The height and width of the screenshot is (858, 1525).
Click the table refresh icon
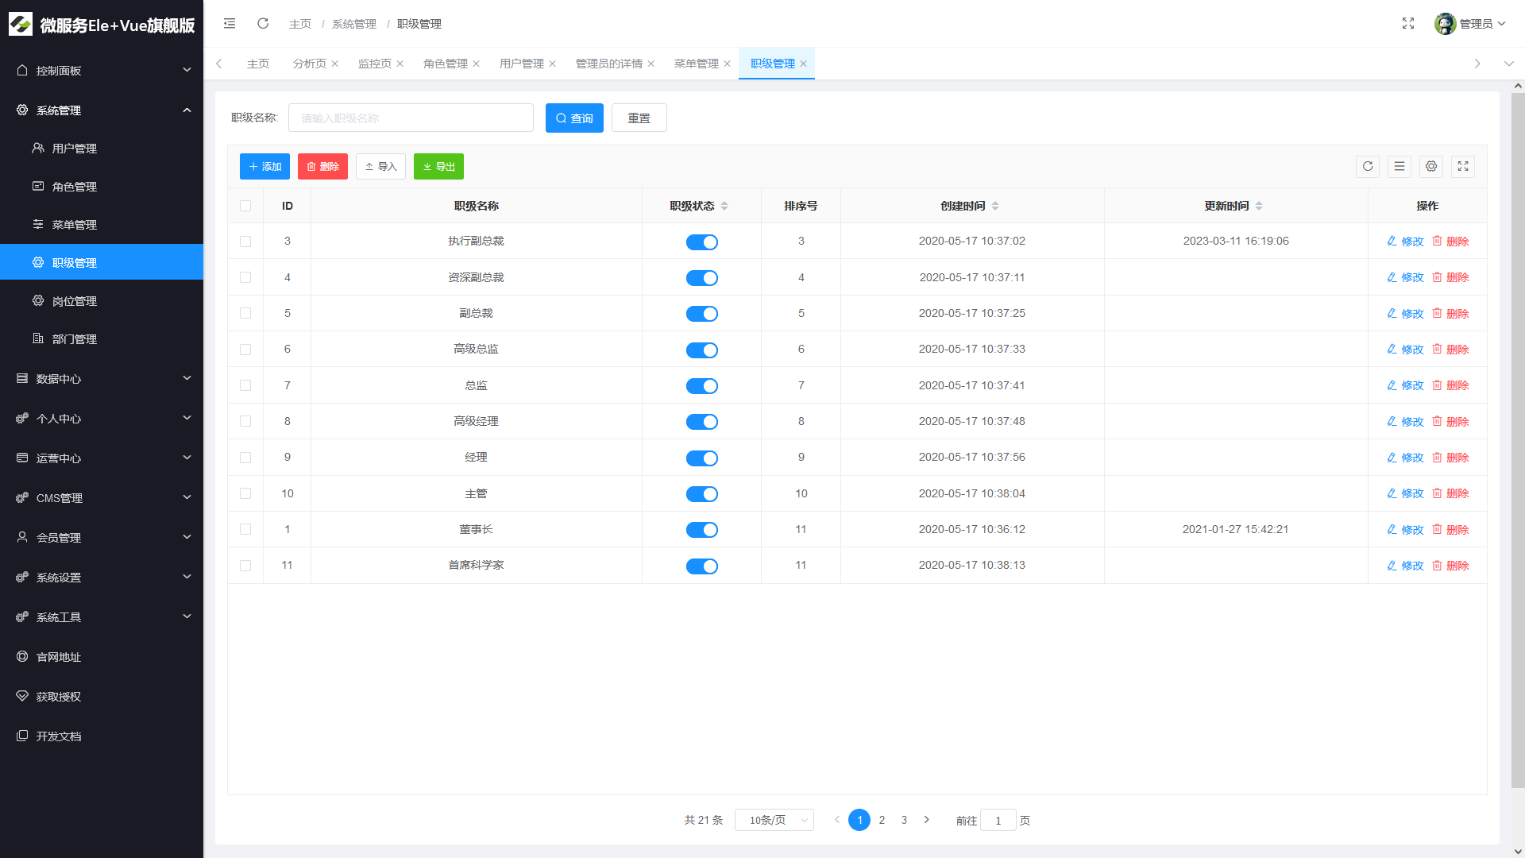click(x=1368, y=166)
